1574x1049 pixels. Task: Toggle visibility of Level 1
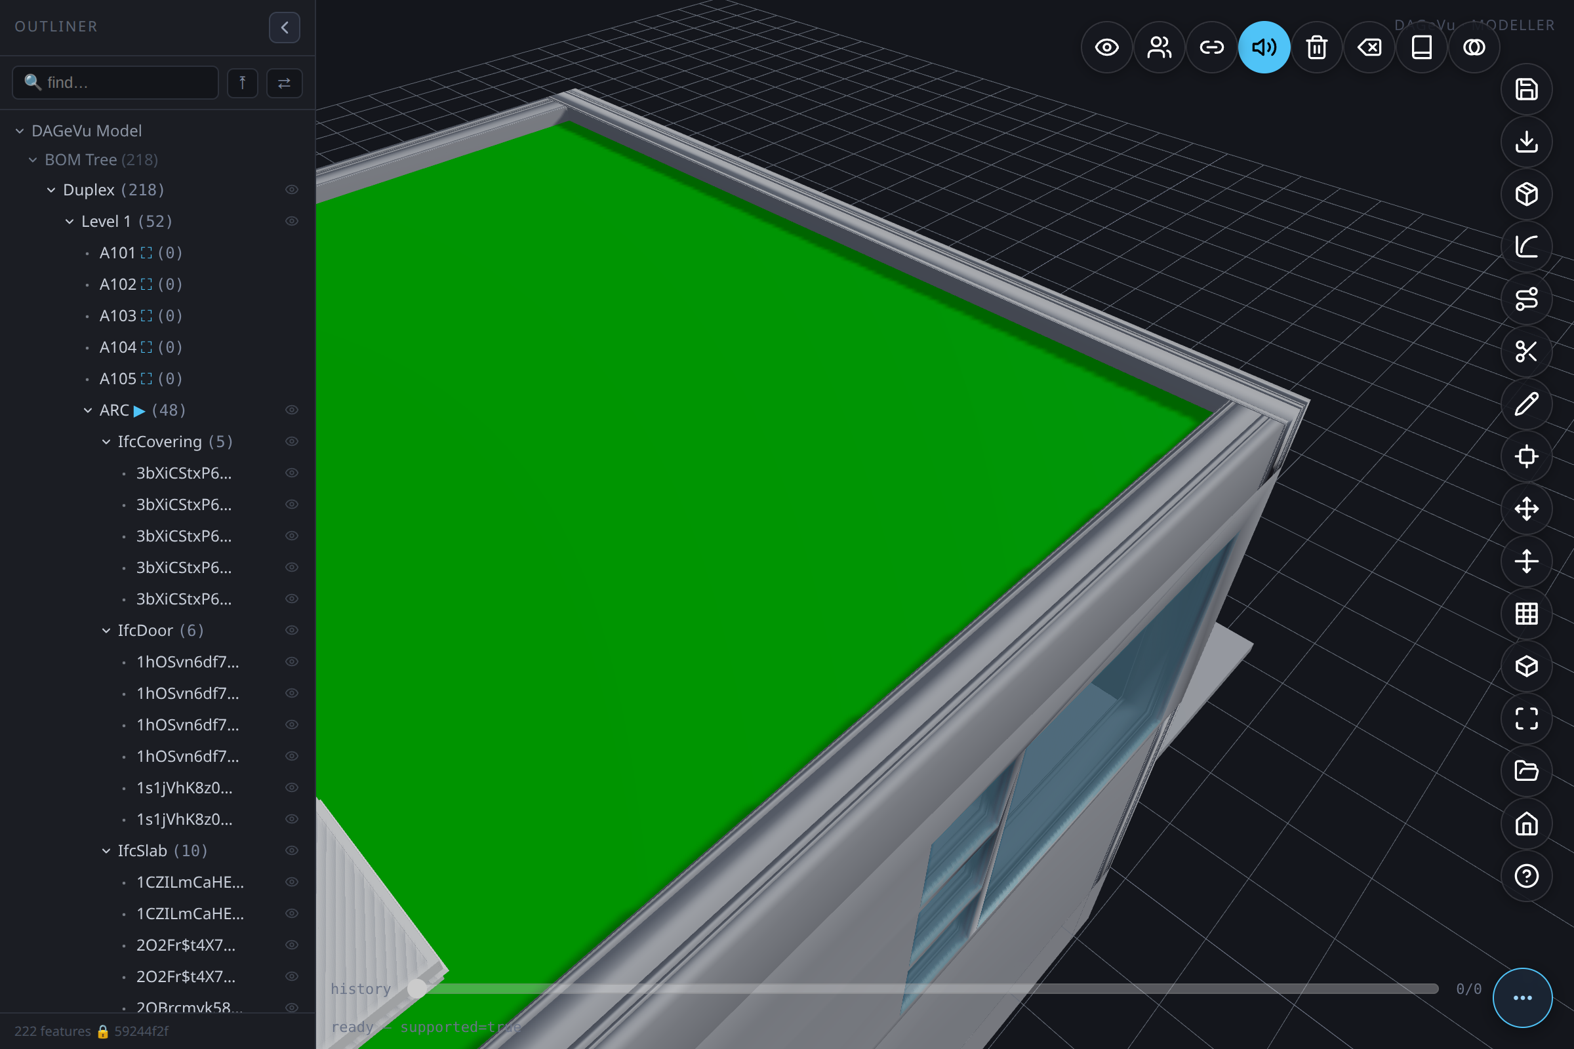292,222
